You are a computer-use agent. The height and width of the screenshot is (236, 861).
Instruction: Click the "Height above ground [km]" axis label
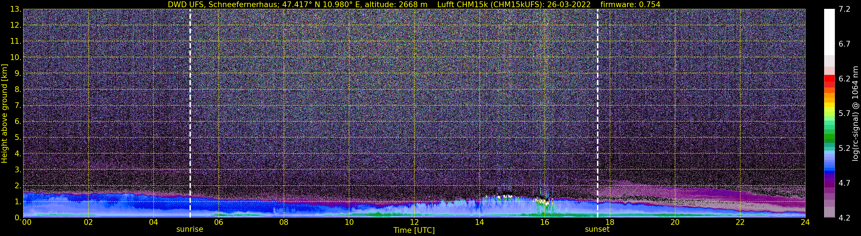tap(4, 114)
